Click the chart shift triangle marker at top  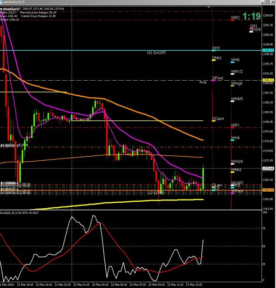(209, 7)
